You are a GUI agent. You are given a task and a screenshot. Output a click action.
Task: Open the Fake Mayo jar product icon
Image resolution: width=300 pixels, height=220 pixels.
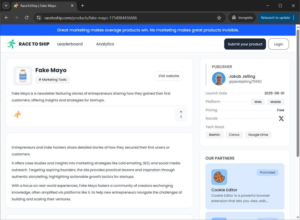[x=23, y=76]
